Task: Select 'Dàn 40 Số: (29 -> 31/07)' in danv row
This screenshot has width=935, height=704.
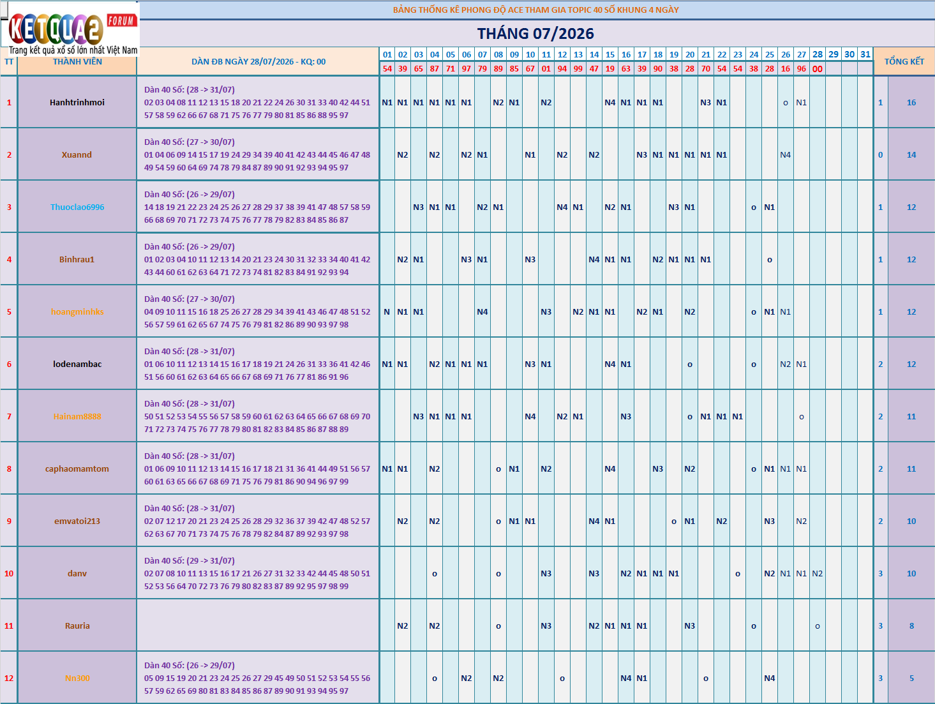Action: coord(189,560)
